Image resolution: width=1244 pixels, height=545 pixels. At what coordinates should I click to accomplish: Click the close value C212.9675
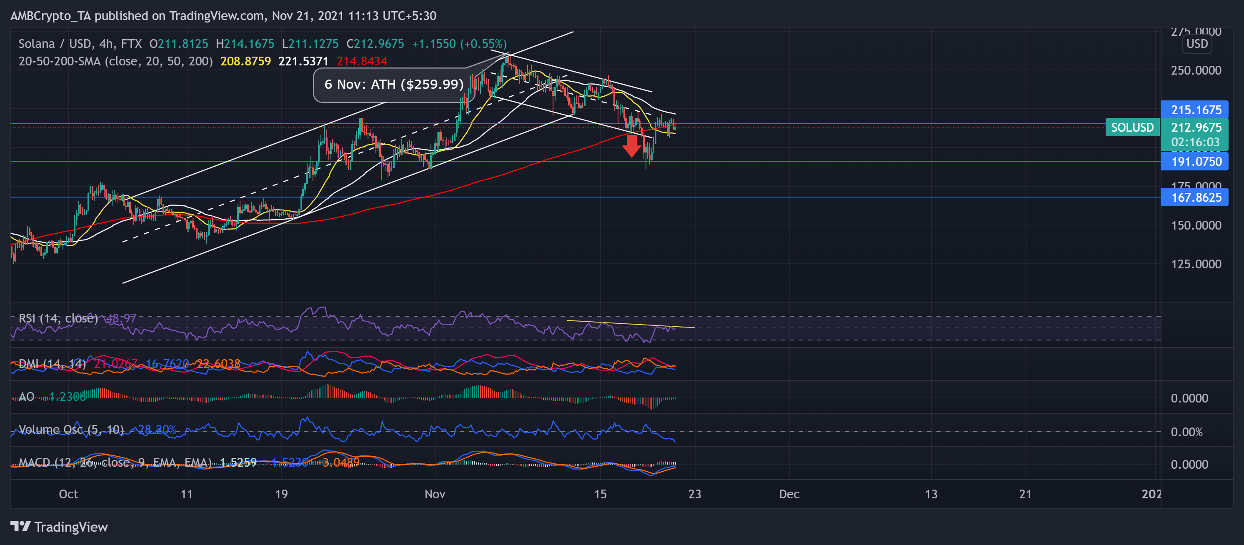(375, 44)
